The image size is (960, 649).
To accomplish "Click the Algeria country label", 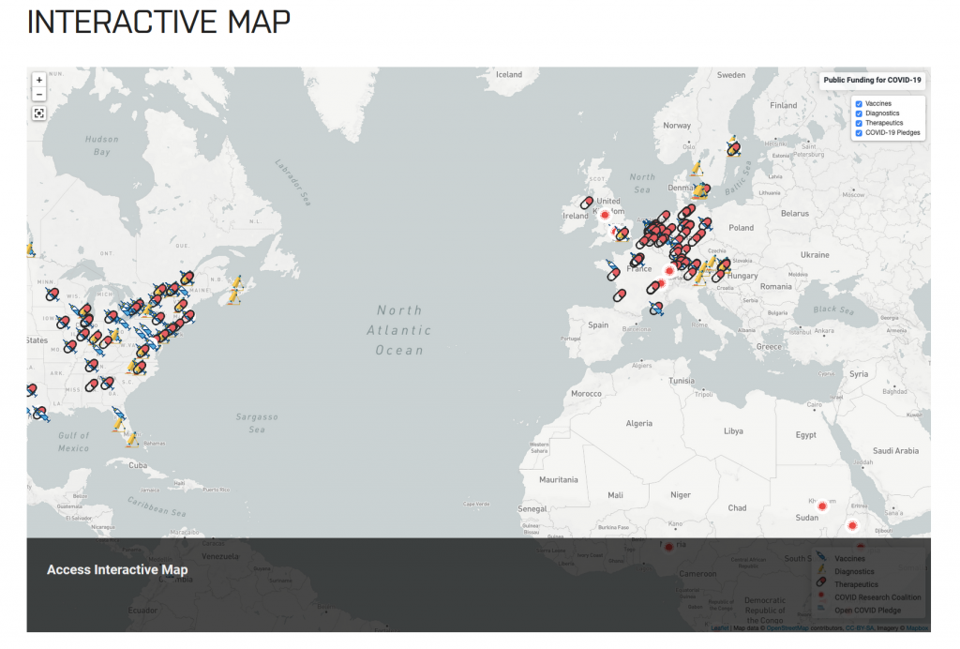I will coord(638,424).
